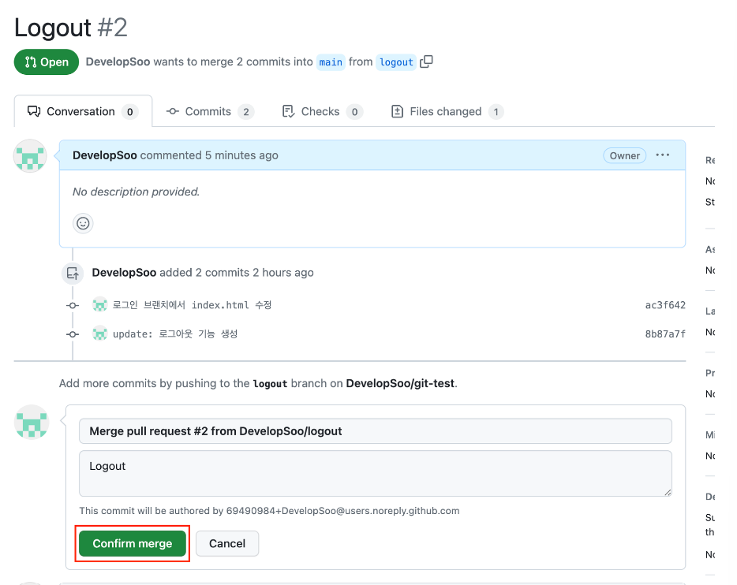Image resolution: width=737 pixels, height=585 pixels.
Task: Click the logout head branch label
Action: [x=396, y=62]
